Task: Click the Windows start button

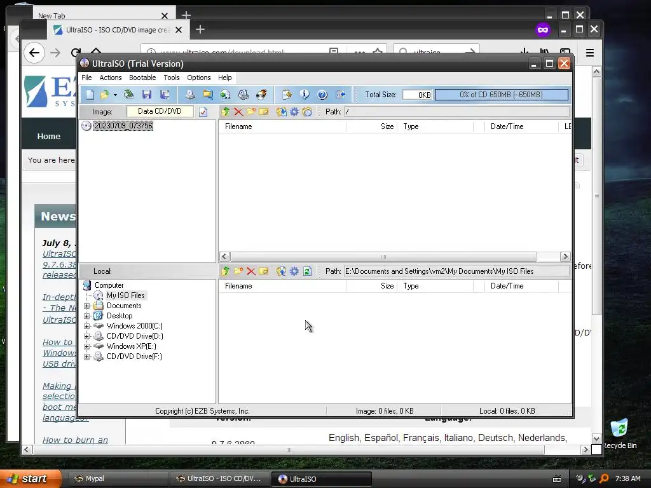Action: click(31, 478)
